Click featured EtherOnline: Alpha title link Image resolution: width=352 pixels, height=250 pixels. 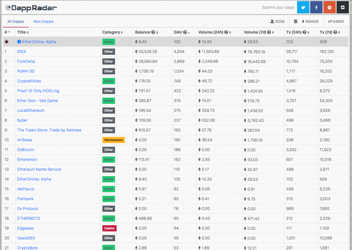click(39, 42)
